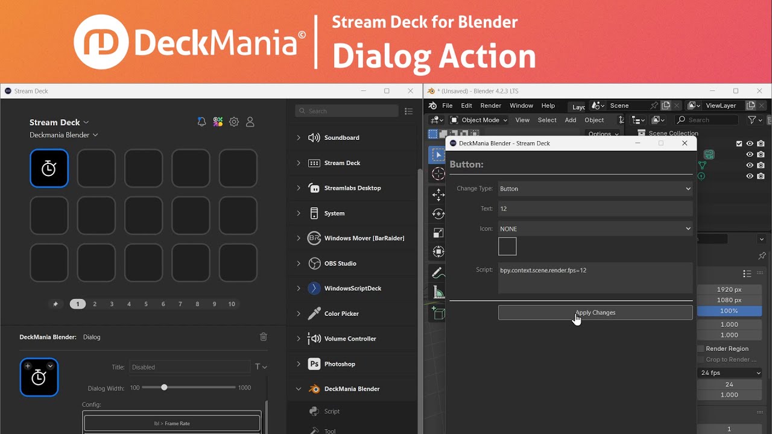772x434 pixels.
Task: Select Blender's Rotate tool
Action: click(438, 213)
